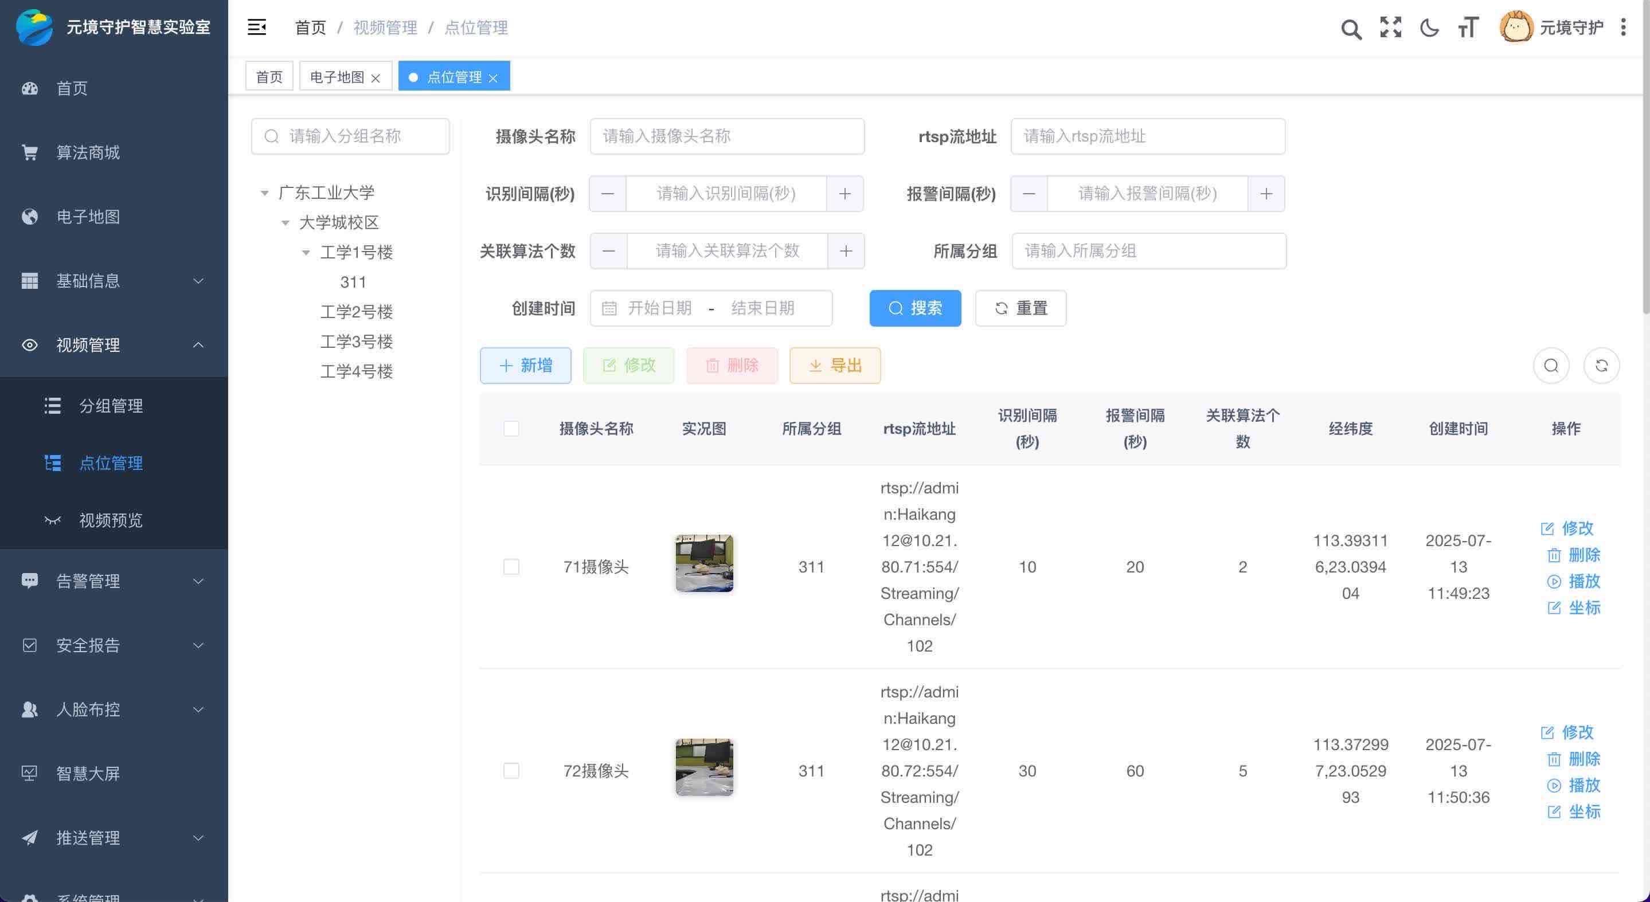Click the vertical three-dot more menu
1650x902 pixels.
(1623, 28)
